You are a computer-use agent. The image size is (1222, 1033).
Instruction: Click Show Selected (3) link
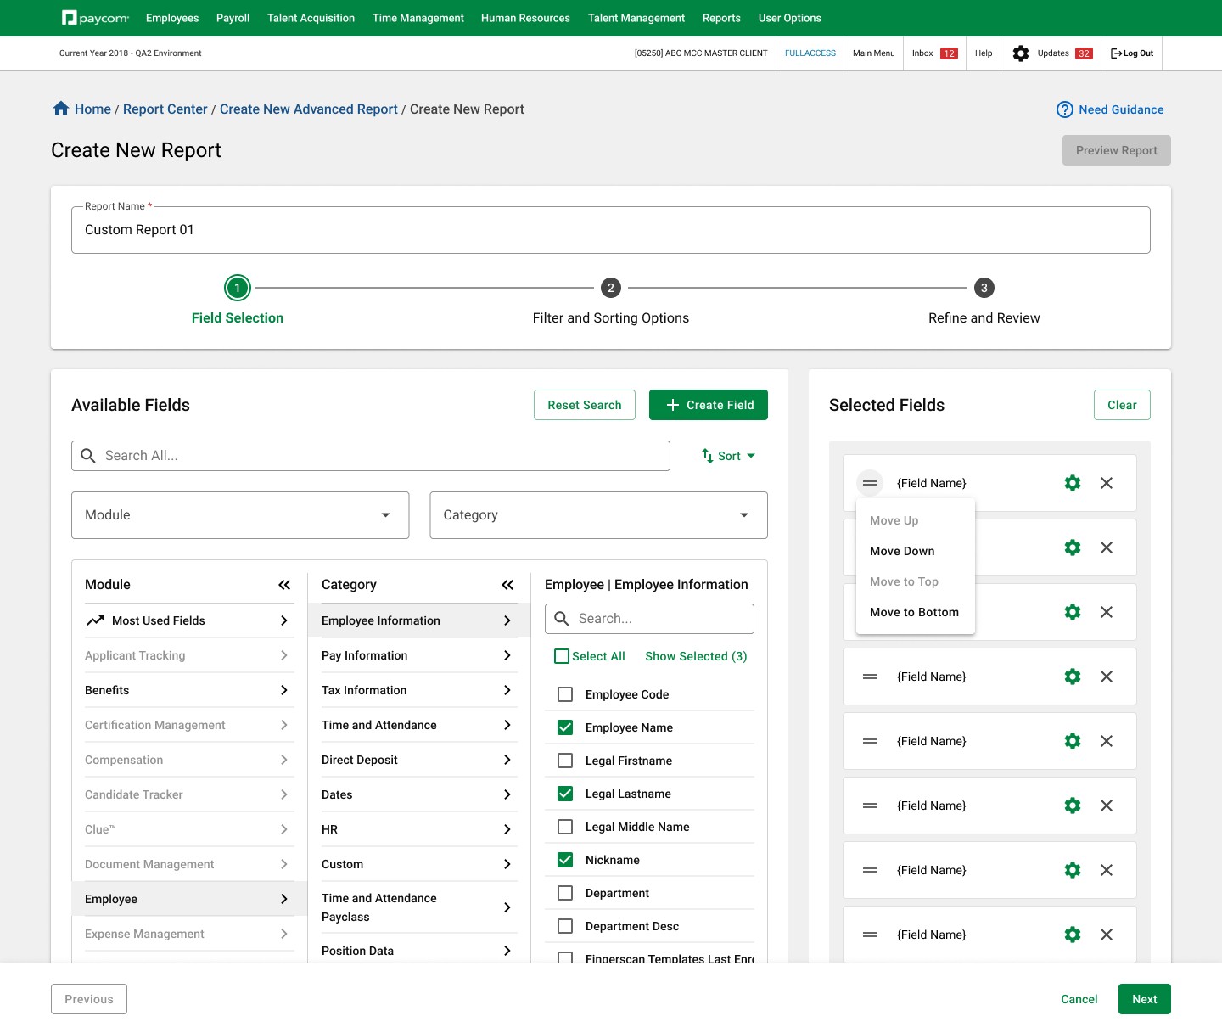pos(696,656)
